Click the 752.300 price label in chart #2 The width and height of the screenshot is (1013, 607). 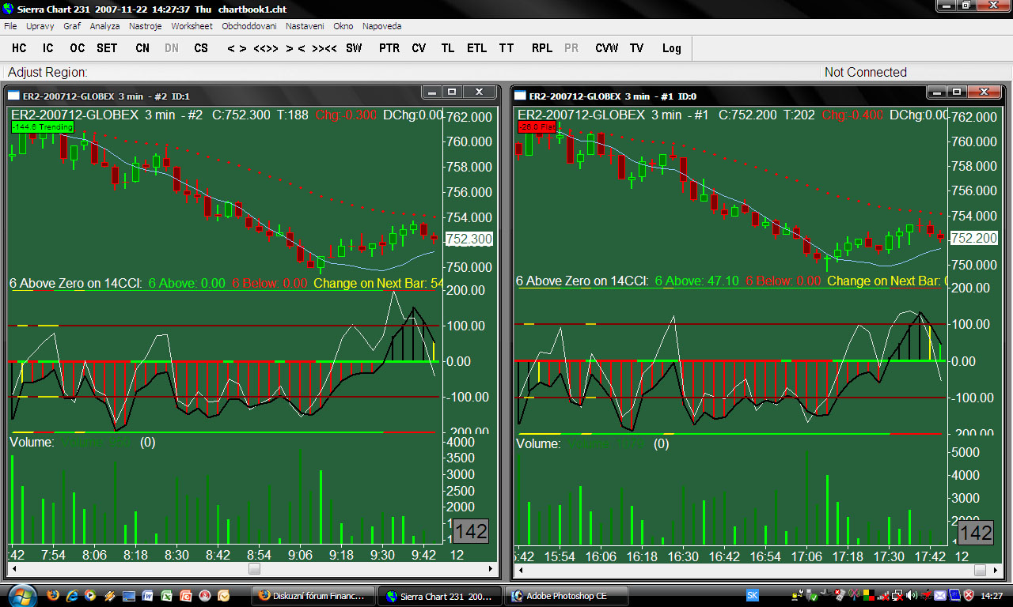469,239
